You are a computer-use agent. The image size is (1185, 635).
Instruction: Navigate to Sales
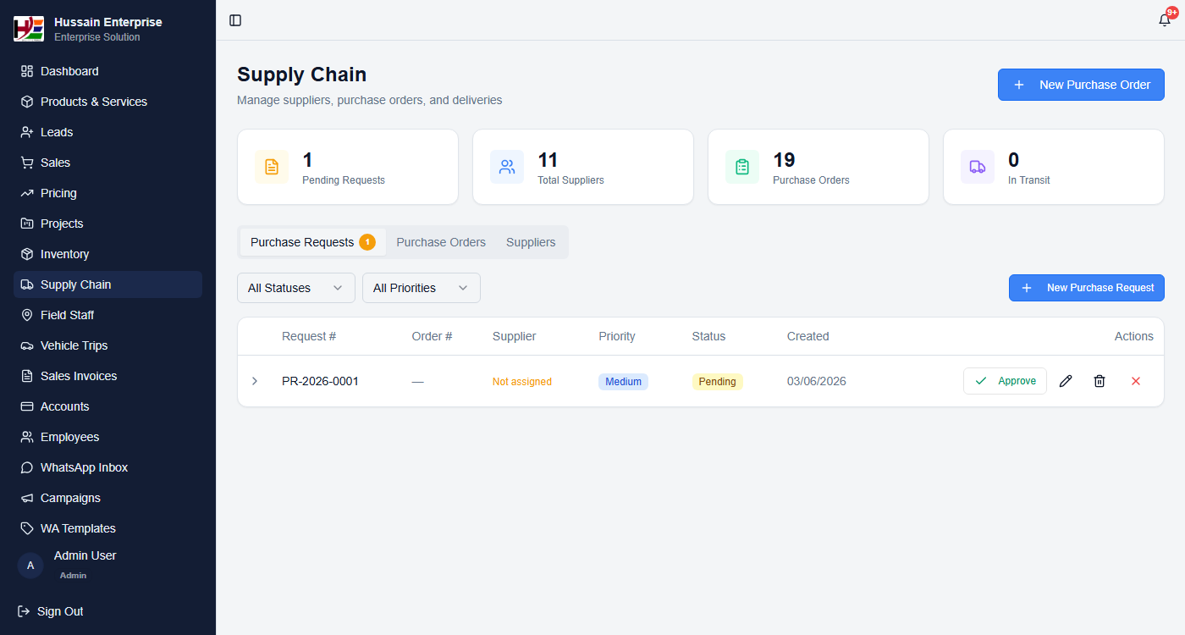[107, 163]
